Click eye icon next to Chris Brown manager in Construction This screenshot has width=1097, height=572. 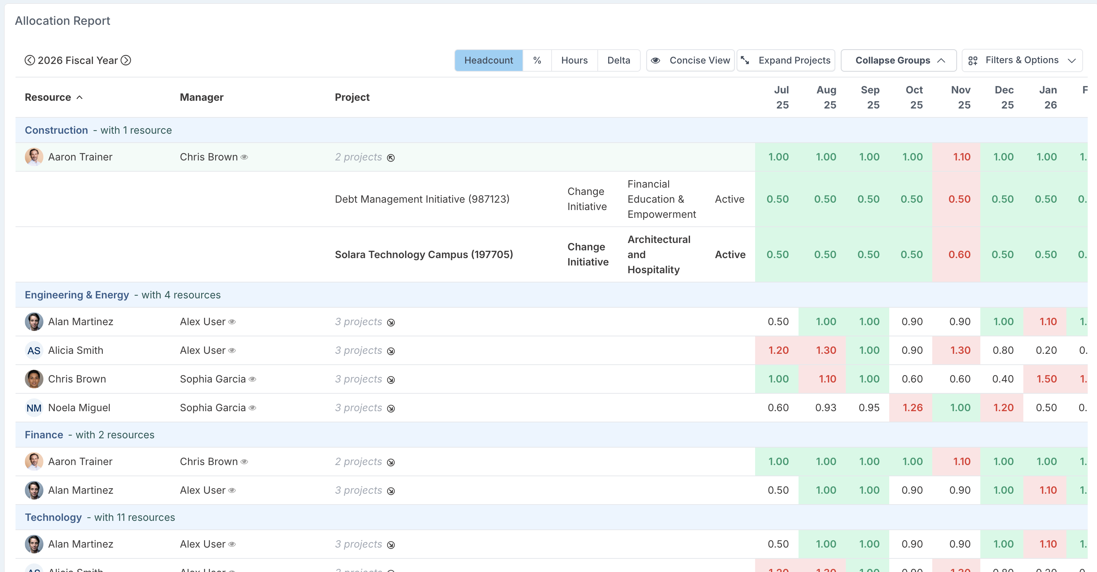(245, 157)
